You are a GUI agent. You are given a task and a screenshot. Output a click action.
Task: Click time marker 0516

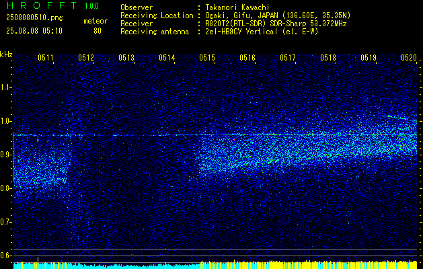[x=247, y=57]
